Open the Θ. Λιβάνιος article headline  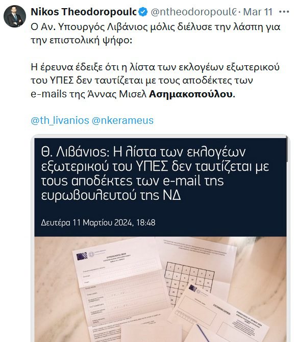[155, 173]
